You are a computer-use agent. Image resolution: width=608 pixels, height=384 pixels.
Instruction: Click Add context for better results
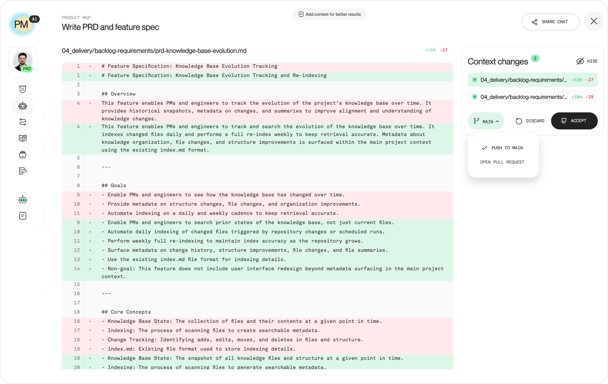[330, 14]
